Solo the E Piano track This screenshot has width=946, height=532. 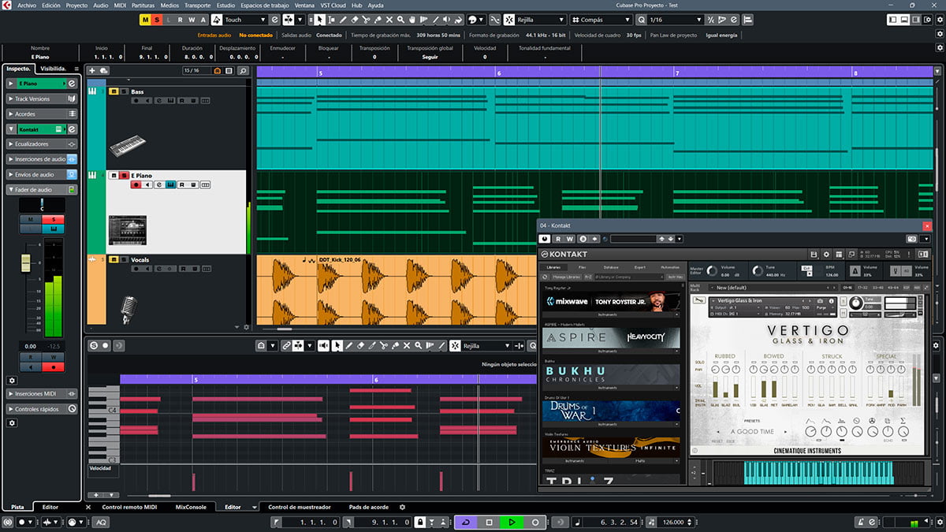click(124, 175)
